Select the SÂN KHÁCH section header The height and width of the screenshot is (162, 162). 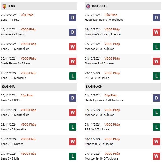coord(94,87)
